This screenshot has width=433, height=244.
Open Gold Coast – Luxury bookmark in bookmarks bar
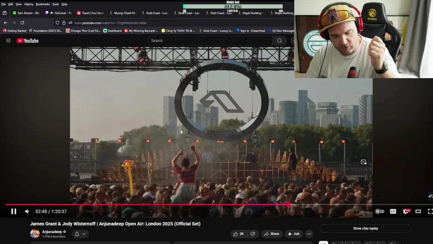[215, 30]
